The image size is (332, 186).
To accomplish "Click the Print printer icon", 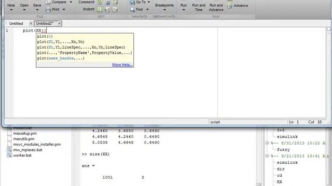I will [x=48, y=9].
